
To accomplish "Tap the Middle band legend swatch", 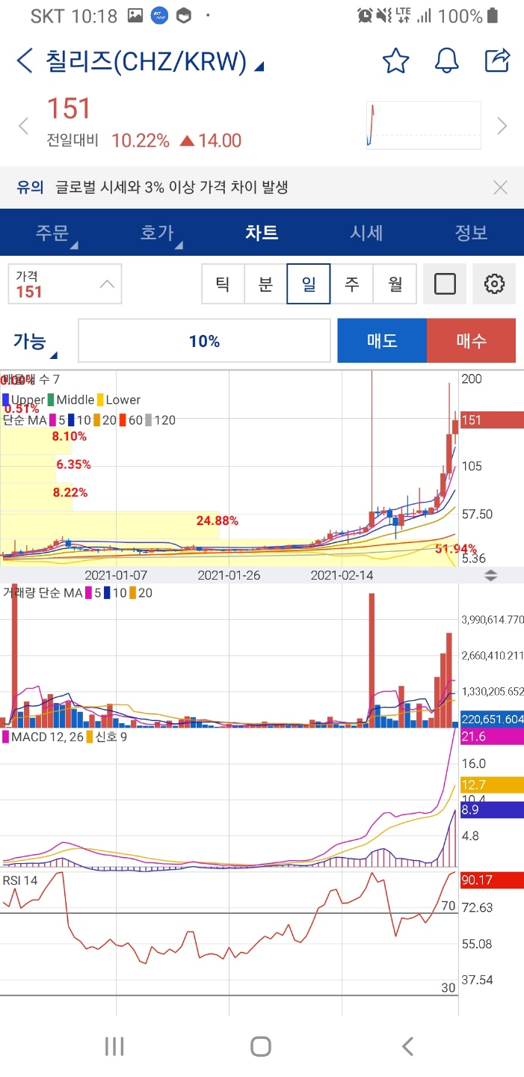I will point(52,400).
